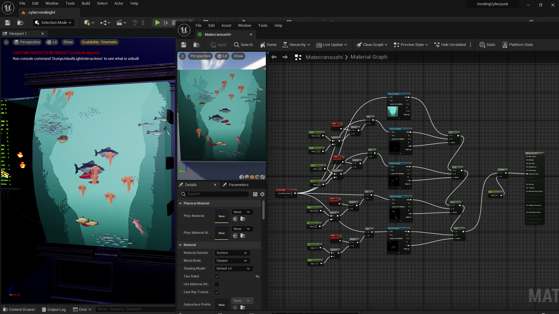Uncheck the Two Sided checkbox
The width and height of the screenshot is (559, 314).
[x=217, y=276]
